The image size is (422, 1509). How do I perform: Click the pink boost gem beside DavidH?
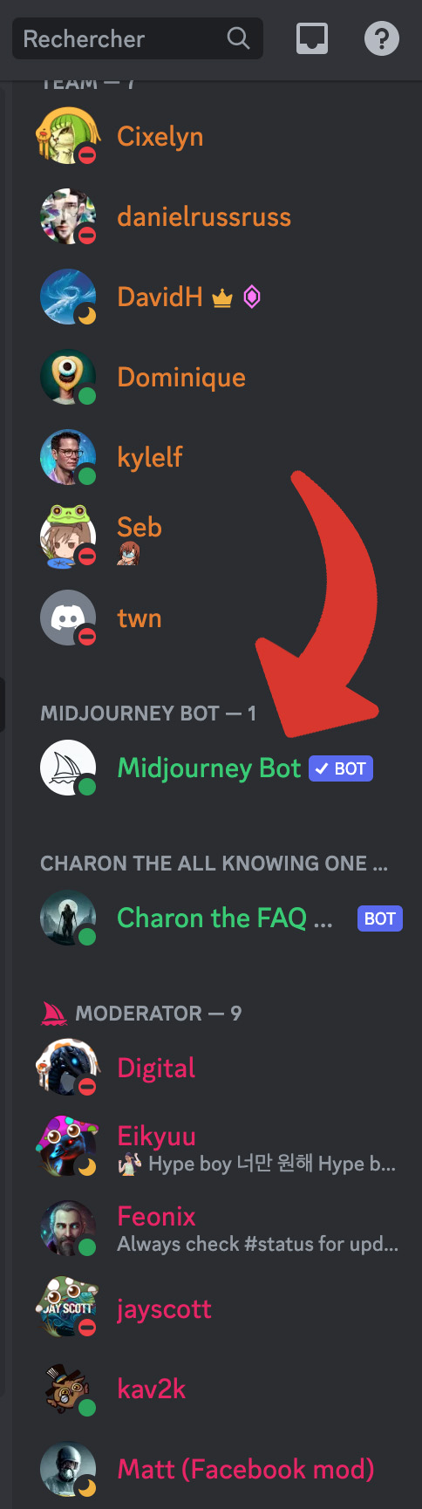[252, 297]
